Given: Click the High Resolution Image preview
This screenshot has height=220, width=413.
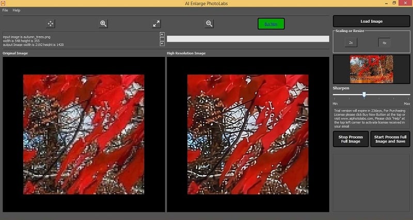Looking at the screenshot, I should point(248,134).
